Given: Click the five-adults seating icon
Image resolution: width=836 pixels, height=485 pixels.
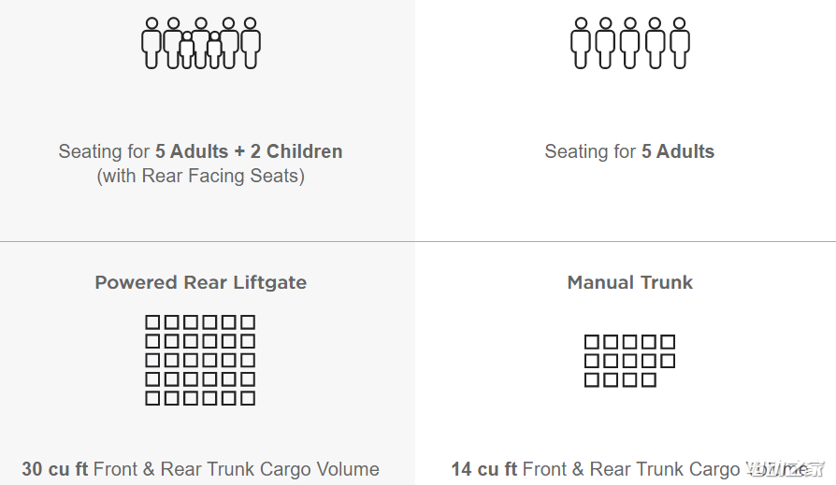Looking at the screenshot, I should click(x=630, y=43).
